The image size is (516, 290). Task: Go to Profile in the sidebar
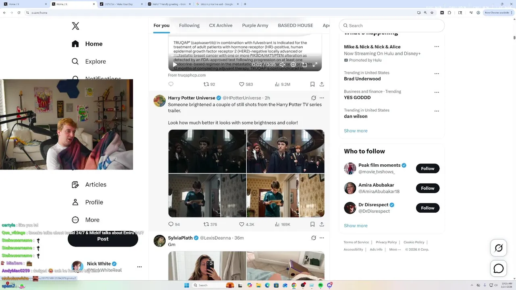click(87, 202)
